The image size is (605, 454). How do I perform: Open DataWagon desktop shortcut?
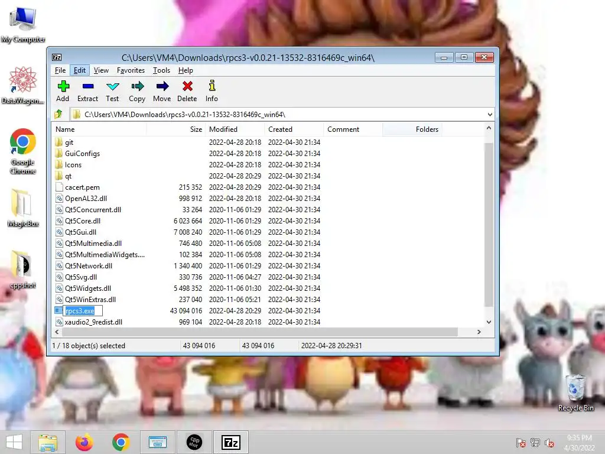[x=23, y=85]
